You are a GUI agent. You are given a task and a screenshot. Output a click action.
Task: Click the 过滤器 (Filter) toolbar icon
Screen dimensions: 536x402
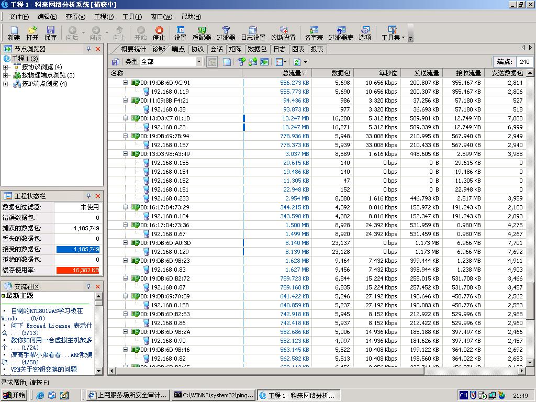tap(226, 33)
